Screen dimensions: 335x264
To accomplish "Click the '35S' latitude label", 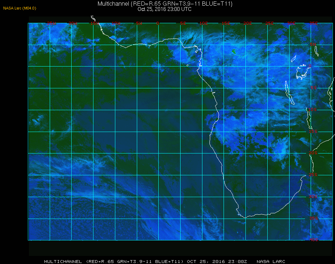I will (313, 218).
